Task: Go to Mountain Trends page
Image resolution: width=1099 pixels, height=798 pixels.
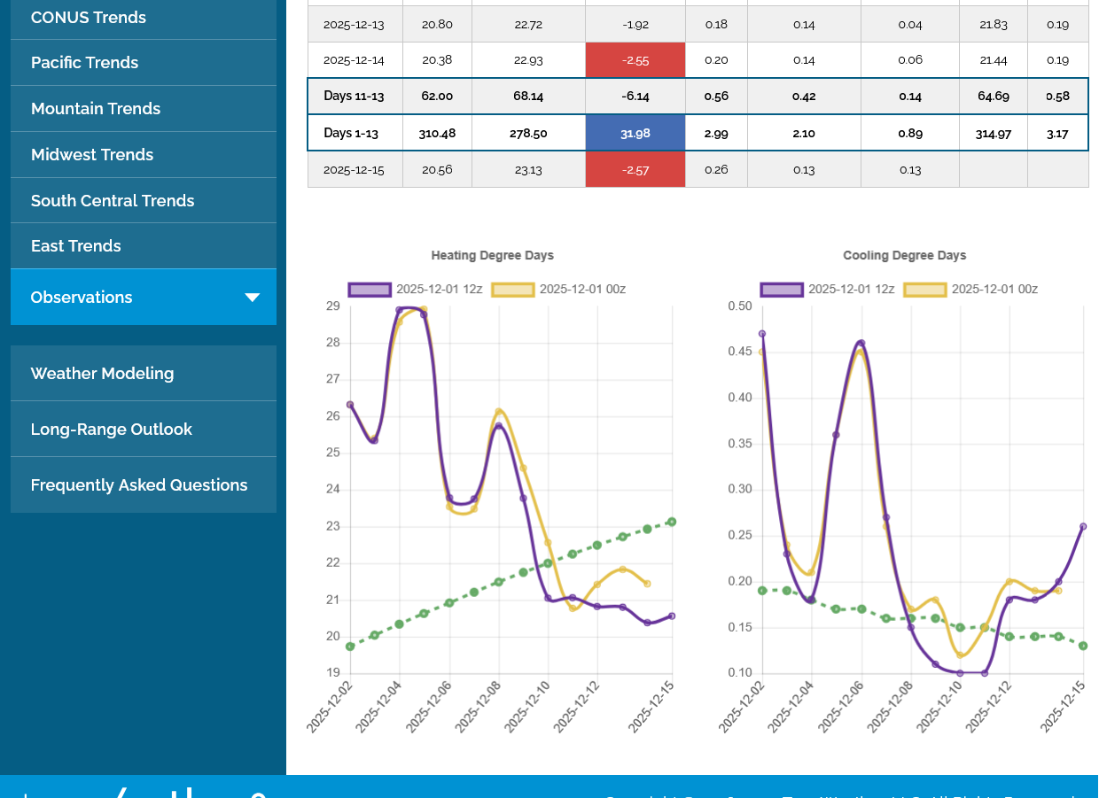Action: pos(96,109)
